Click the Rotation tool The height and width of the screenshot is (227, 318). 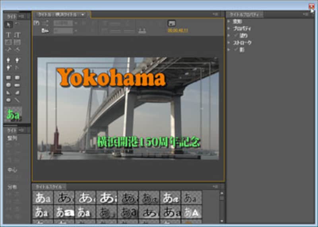(17, 25)
